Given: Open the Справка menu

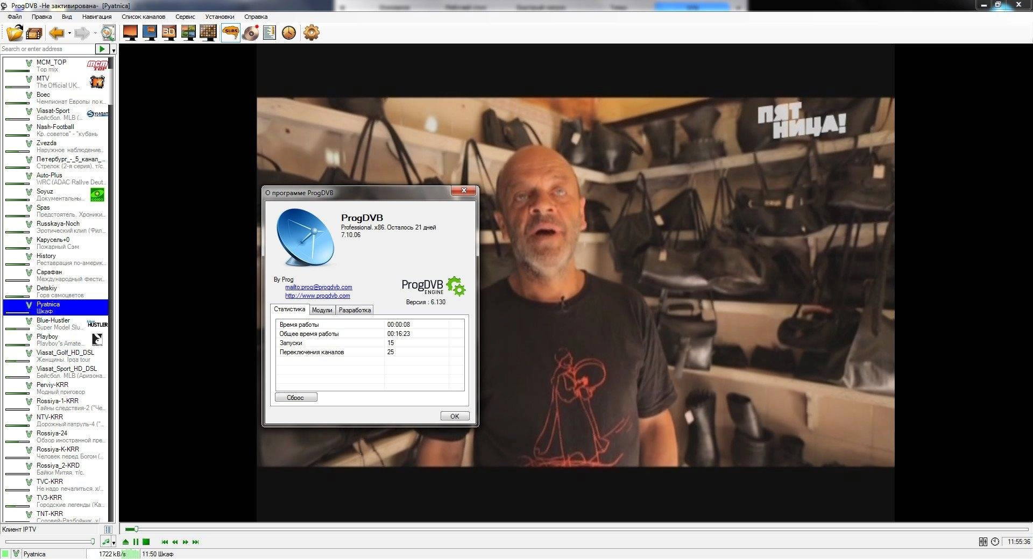Looking at the screenshot, I should [x=256, y=17].
